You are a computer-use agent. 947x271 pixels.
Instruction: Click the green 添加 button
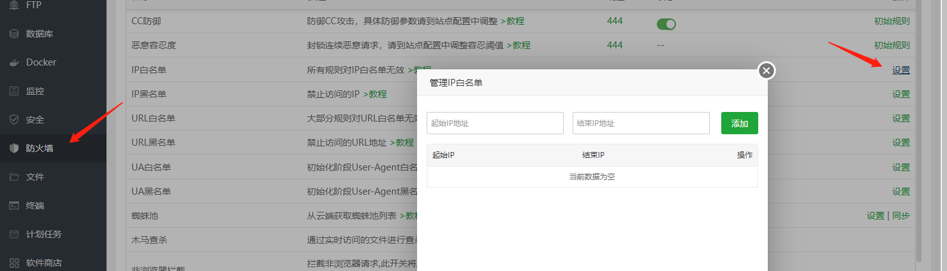(740, 123)
